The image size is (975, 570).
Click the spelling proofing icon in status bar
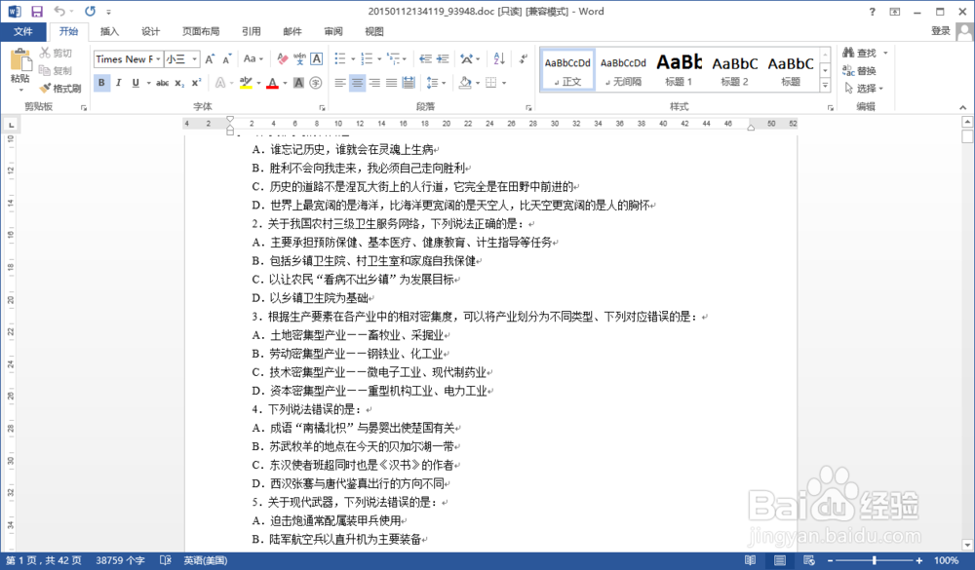(166, 560)
